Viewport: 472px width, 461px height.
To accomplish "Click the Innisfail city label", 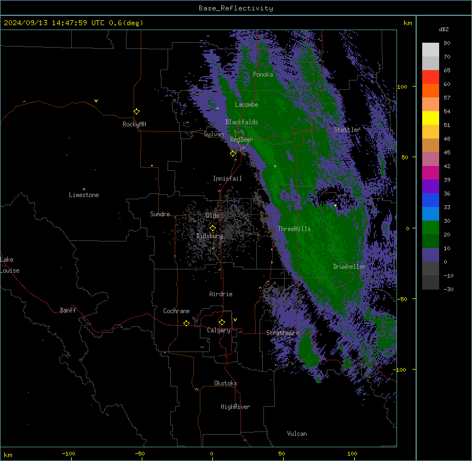I will tap(227, 178).
